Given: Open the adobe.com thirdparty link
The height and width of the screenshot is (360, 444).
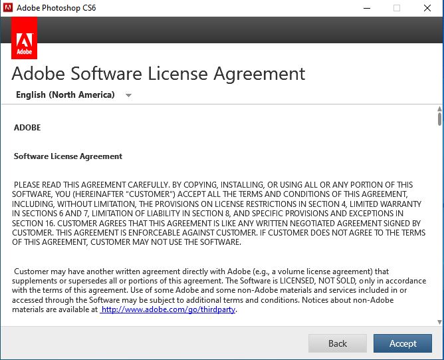Looking at the screenshot, I should point(168,309).
